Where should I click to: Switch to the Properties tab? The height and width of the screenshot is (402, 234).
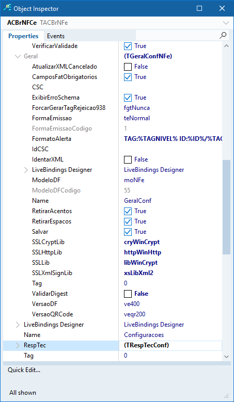(x=23, y=36)
